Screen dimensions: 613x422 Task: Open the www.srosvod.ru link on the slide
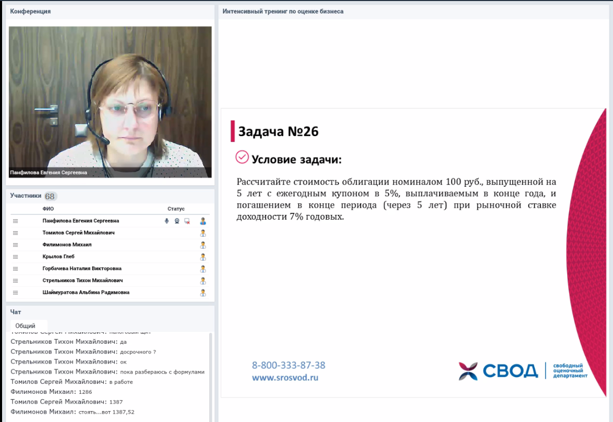[285, 378]
